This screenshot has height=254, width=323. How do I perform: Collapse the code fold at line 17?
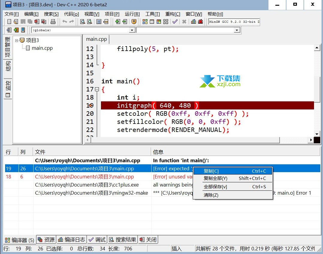pyautogui.click(x=97, y=89)
